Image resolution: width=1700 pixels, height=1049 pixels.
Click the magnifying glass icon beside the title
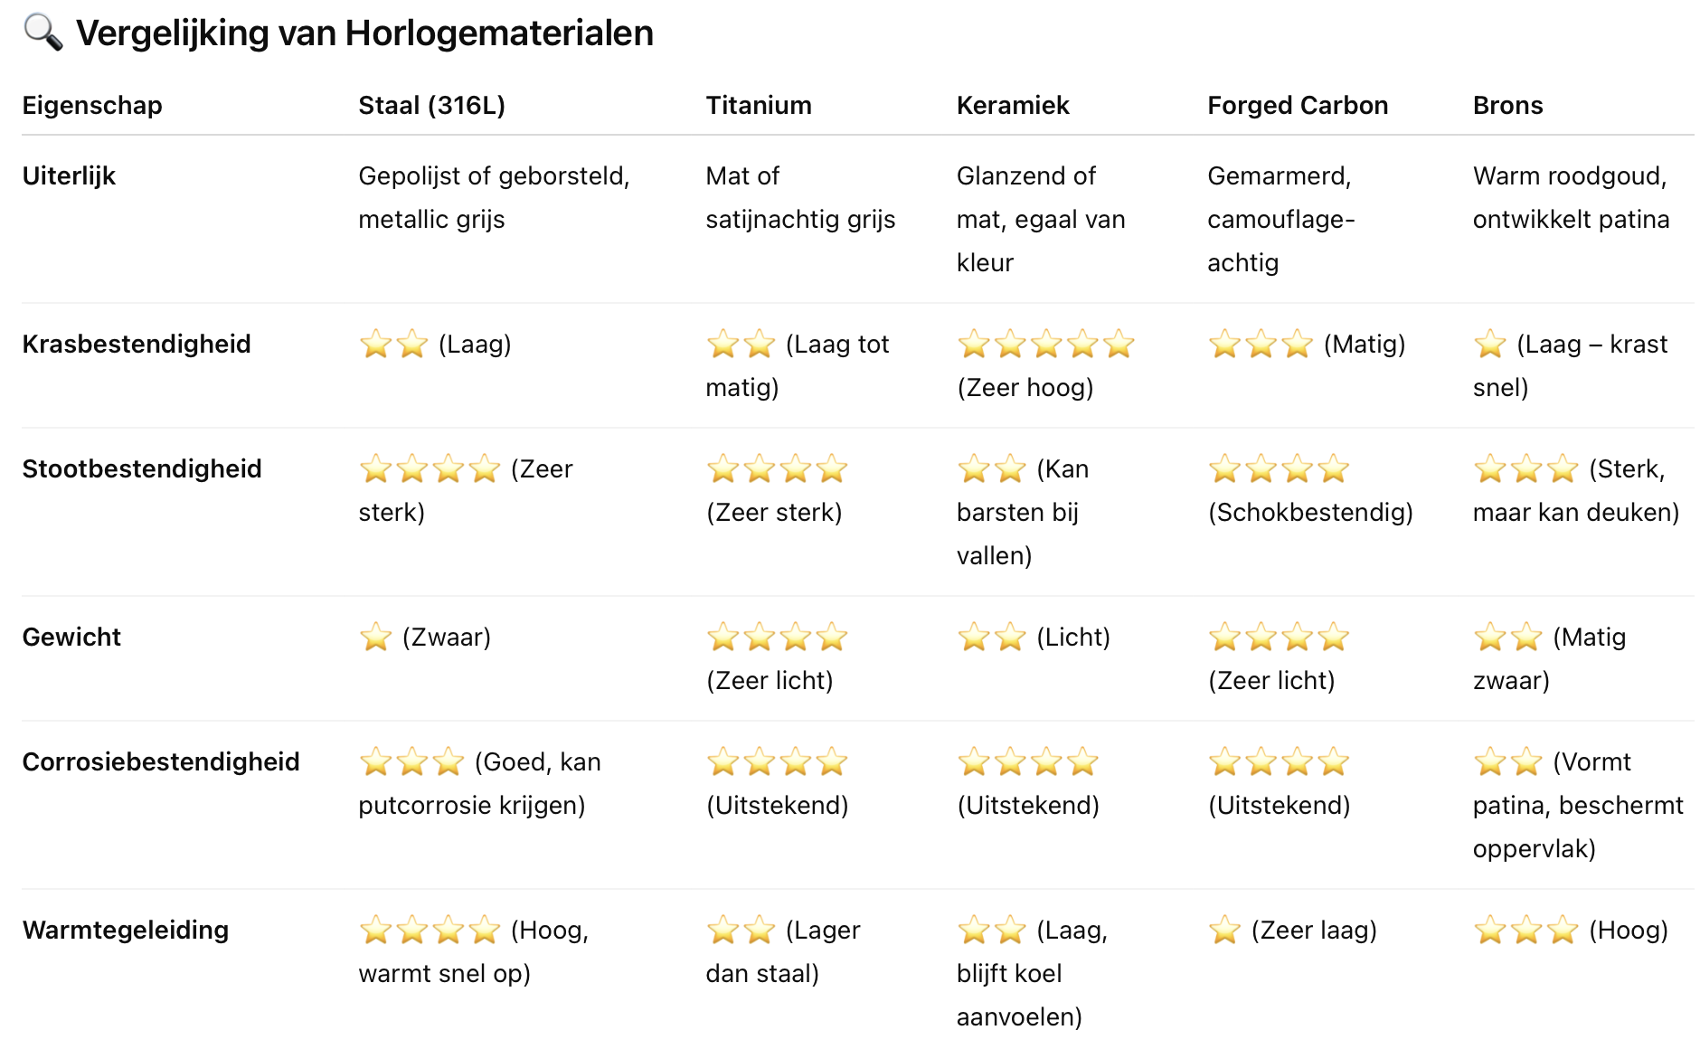pyautogui.click(x=42, y=33)
